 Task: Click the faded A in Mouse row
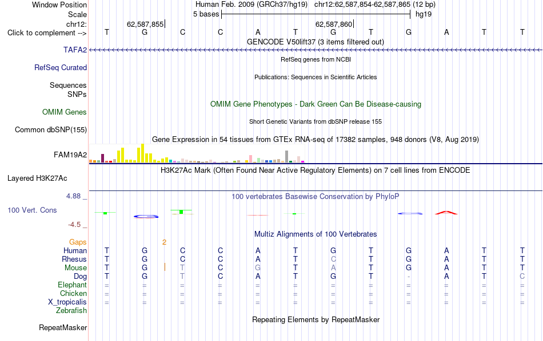333,268
